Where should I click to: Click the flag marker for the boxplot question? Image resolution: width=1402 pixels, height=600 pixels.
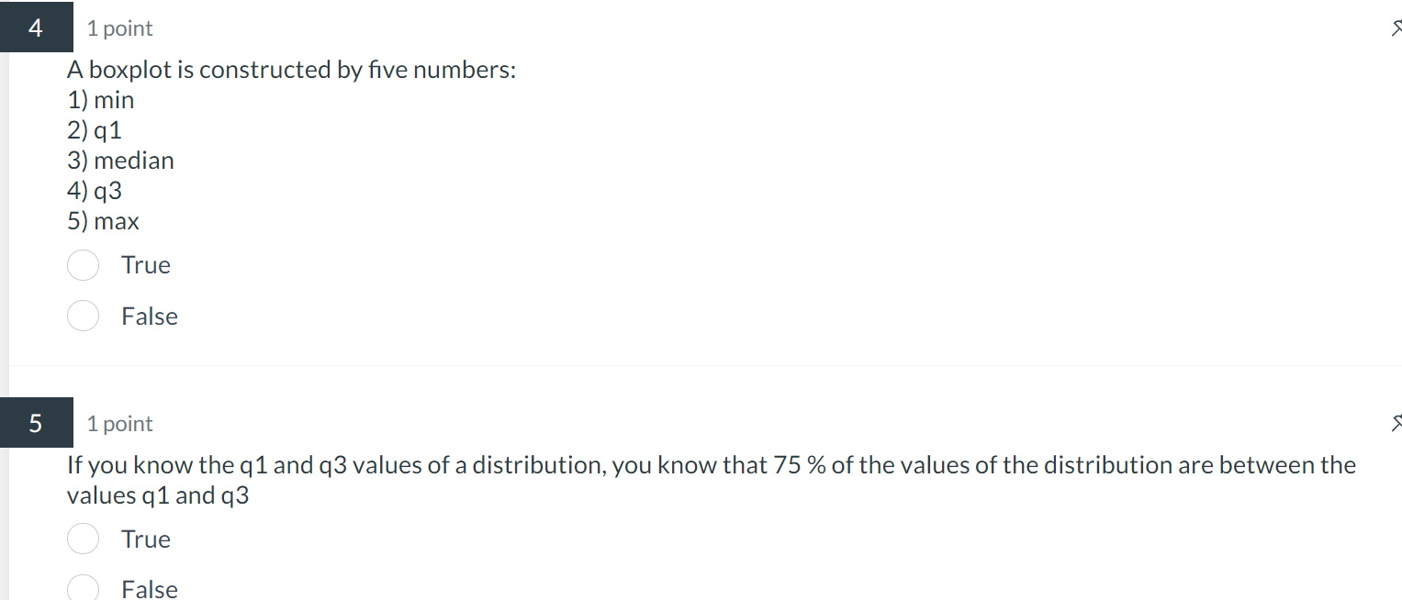(x=1395, y=28)
